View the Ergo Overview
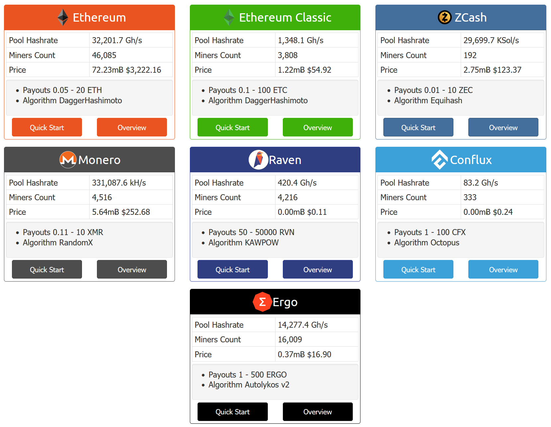551x427 pixels. pos(318,412)
